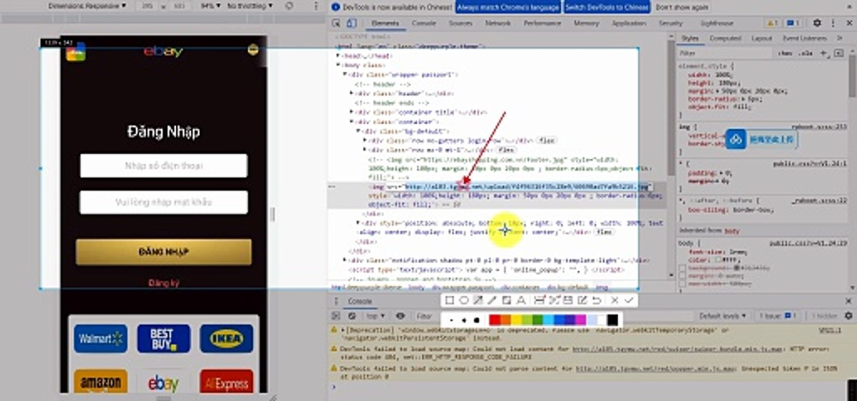Click the phone number input field
Viewport: 857px width, 401px height.
pos(163,166)
